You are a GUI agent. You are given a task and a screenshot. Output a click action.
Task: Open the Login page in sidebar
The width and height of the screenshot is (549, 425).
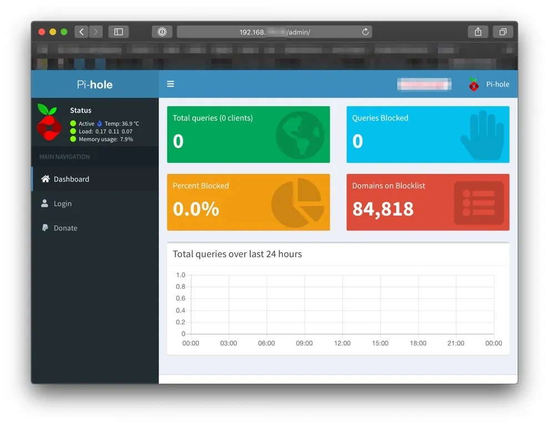(x=62, y=203)
